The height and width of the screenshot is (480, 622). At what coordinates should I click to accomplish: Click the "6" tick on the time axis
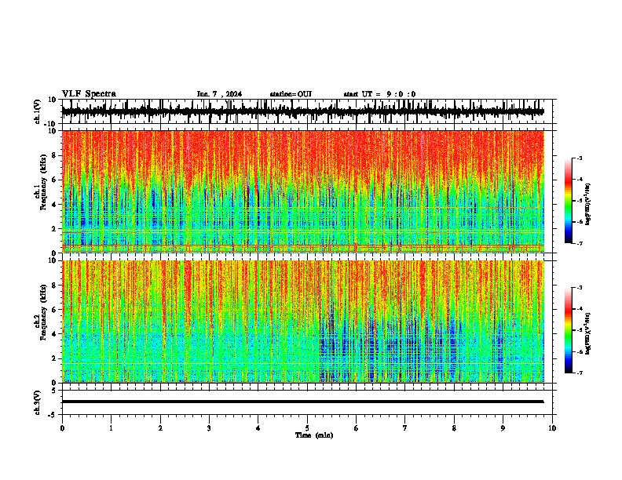pos(357,428)
